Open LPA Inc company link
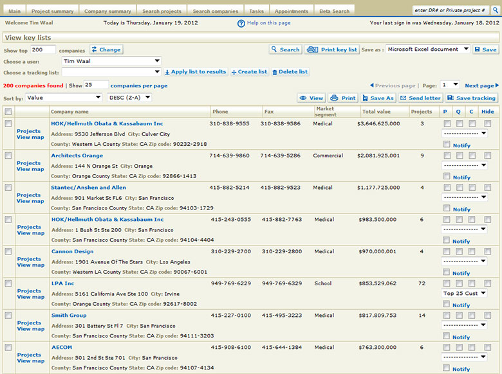Image resolution: width=502 pixels, height=374 pixels. pyautogui.click(x=63, y=283)
